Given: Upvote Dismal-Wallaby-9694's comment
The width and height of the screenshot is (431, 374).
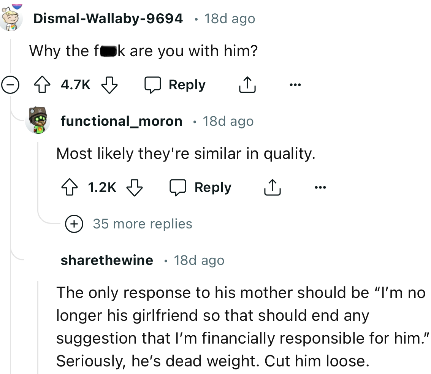Looking at the screenshot, I should 43,85.
